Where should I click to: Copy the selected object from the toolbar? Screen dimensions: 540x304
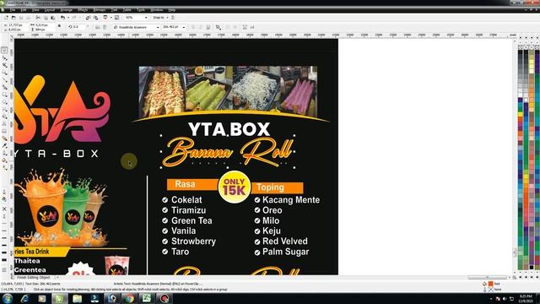pyautogui.click(x=46, y=17)
